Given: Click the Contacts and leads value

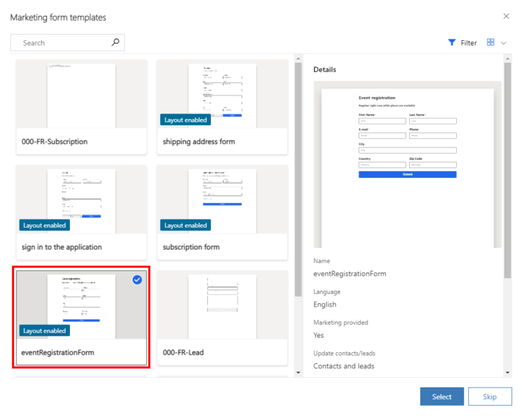Looking at the screenshot, I should coord(344,366).
